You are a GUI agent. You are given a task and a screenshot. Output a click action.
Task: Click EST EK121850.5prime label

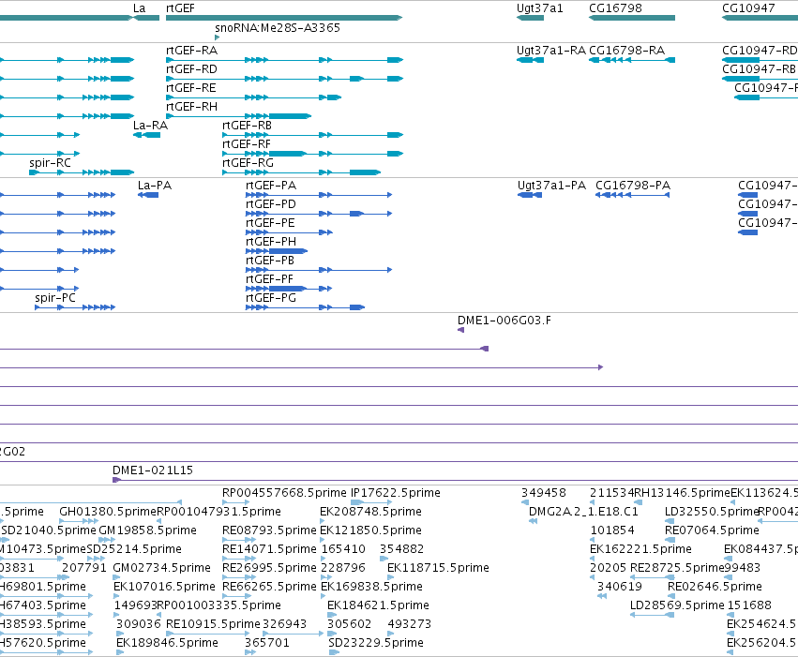[x=370, y=530]
